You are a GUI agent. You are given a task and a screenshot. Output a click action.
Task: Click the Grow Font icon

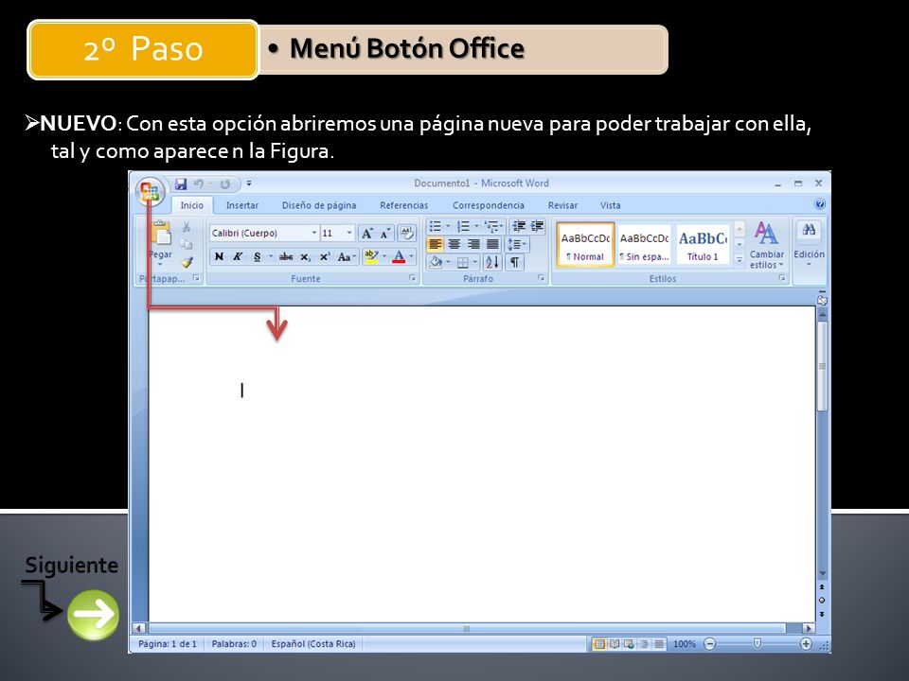tap(367, 234)
